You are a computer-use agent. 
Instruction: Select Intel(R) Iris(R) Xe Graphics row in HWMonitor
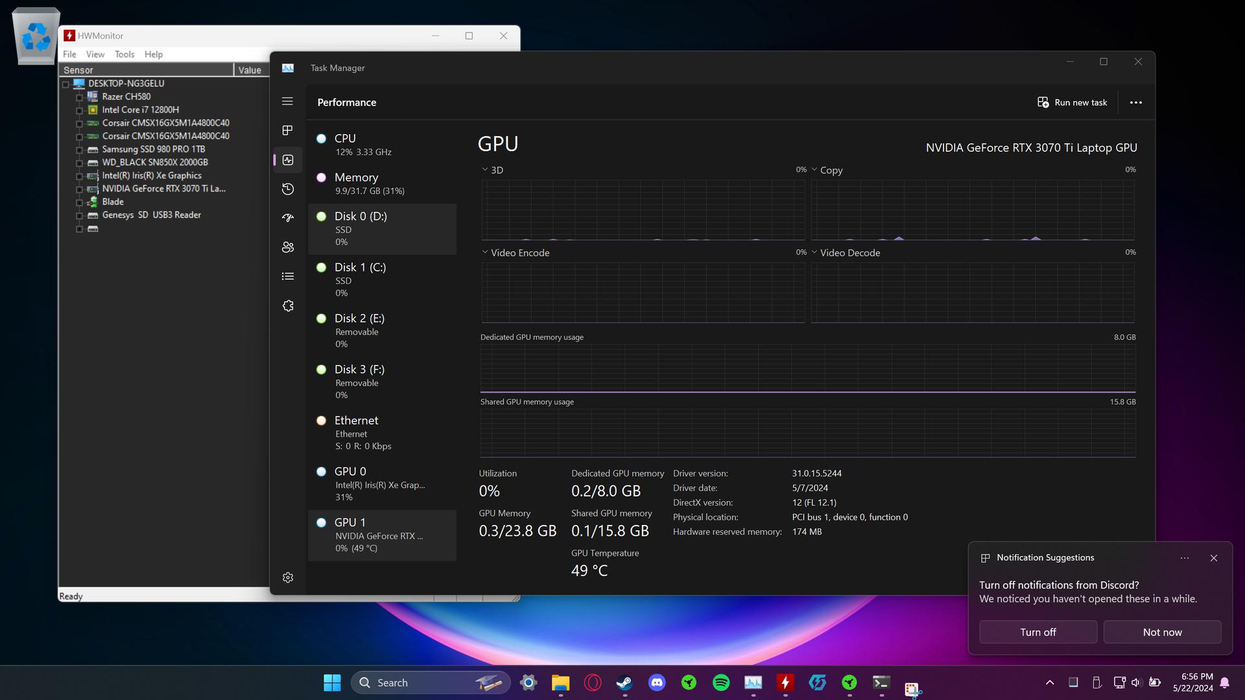click(152, 176)
